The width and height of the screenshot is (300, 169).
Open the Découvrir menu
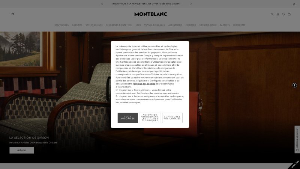tap(239, 25)
